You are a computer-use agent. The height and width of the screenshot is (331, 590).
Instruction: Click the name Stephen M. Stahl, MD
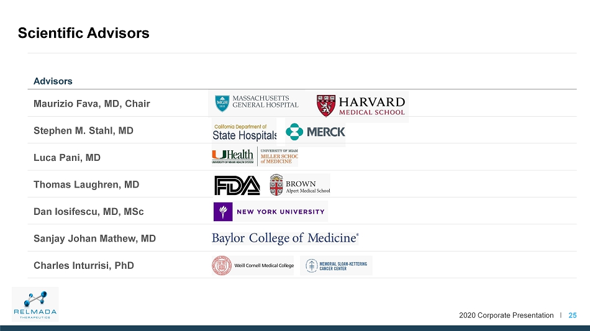[x=84, y=130]
